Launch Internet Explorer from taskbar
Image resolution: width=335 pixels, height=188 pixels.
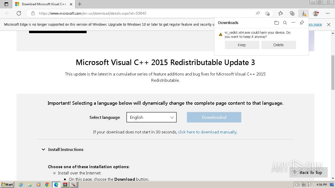(21, 185)
